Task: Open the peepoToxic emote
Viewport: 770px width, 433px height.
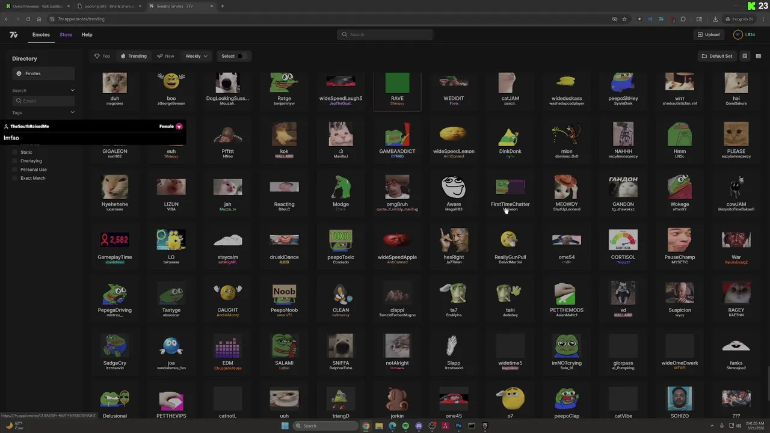Action: pyautogui.click(x=340, y=245)
